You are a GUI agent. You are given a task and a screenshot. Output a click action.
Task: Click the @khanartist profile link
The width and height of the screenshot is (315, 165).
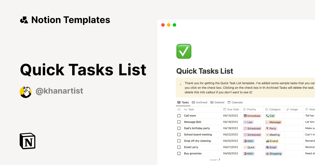click(x=59, y=91)
